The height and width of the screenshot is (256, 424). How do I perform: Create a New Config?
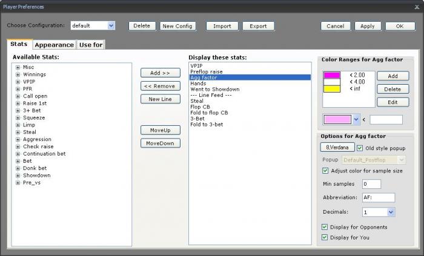point(177,26)
